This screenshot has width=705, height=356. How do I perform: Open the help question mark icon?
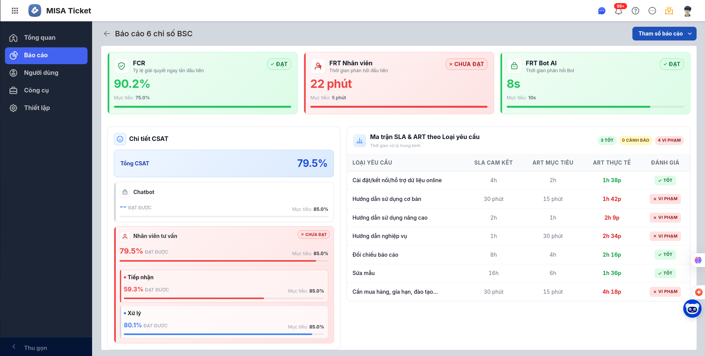(x=635, y=11)
